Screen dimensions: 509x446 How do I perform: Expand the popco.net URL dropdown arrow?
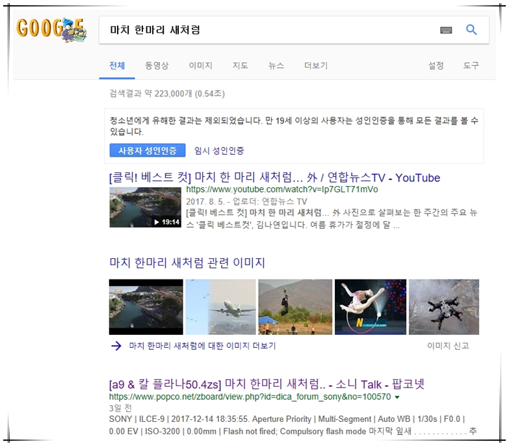[397, 397]
